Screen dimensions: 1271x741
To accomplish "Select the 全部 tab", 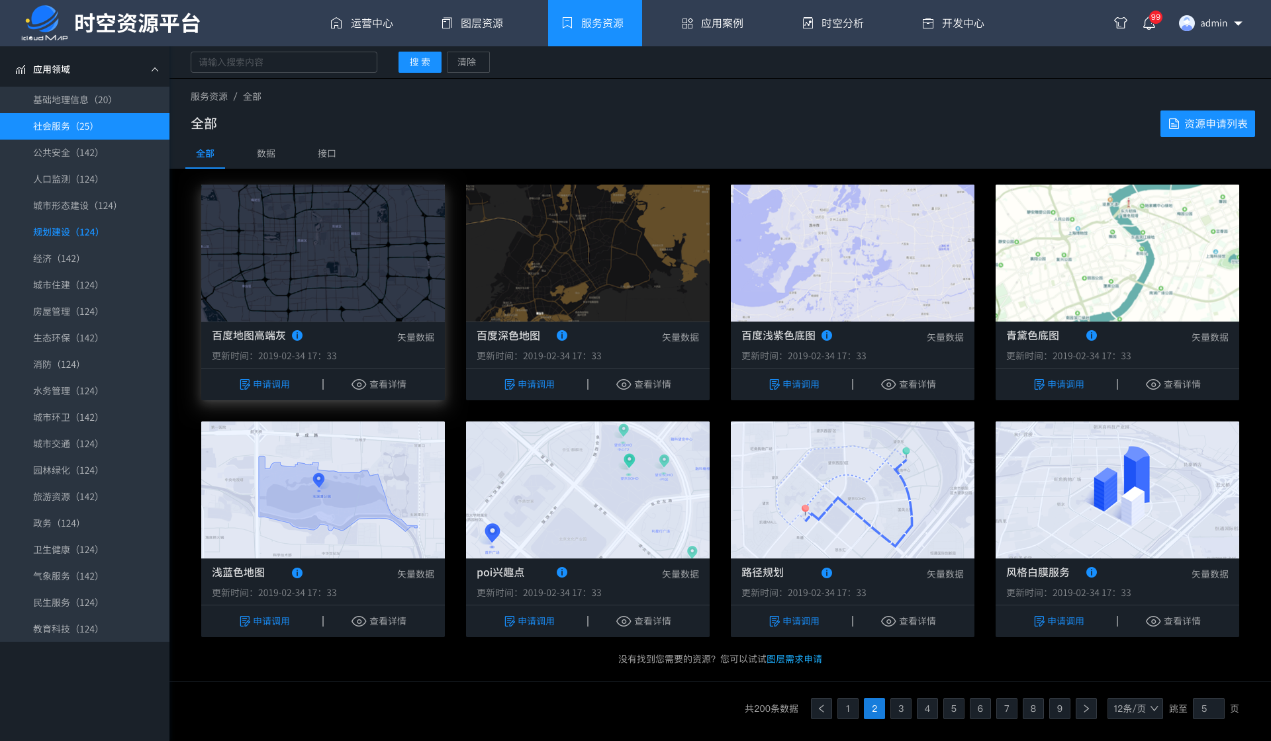I will [x=205, y=153].
